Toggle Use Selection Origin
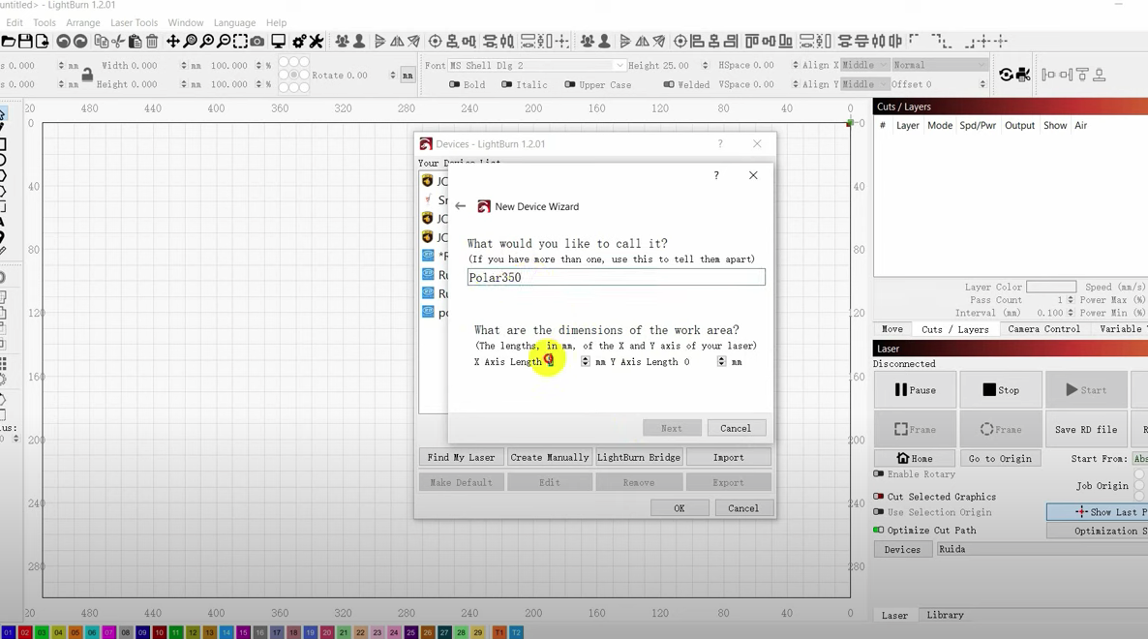1148x639 pixels. click(879, 512)
